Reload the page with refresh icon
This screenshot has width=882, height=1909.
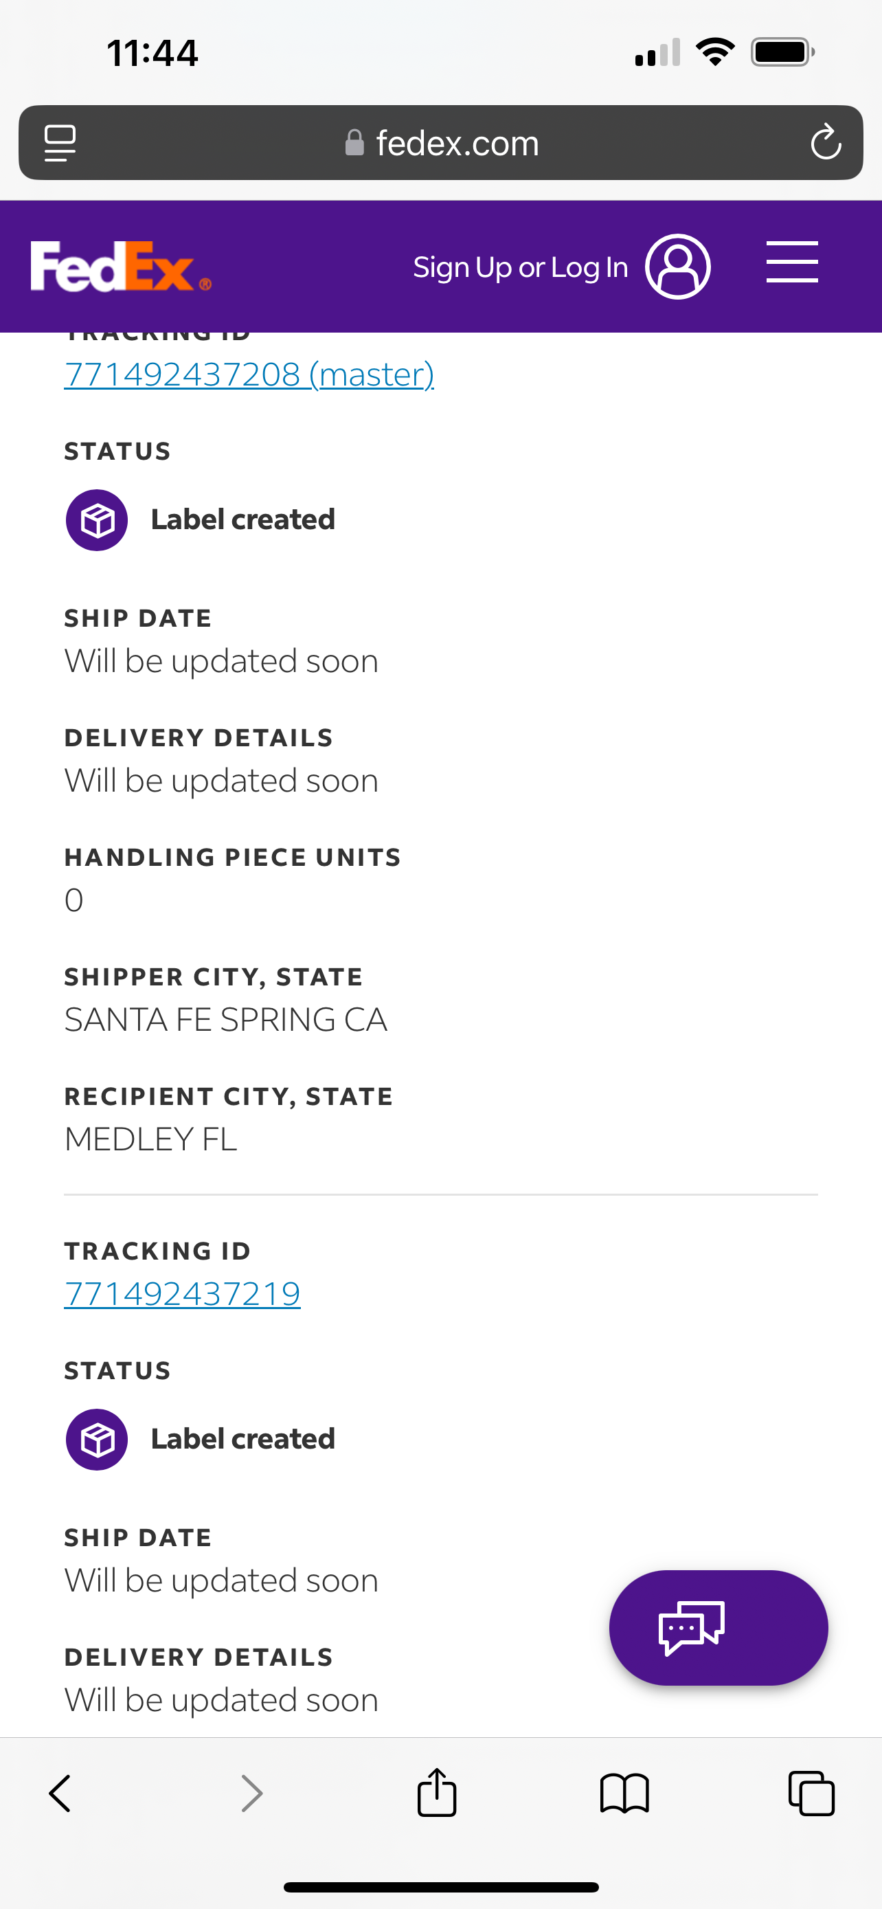pos(825,142)
